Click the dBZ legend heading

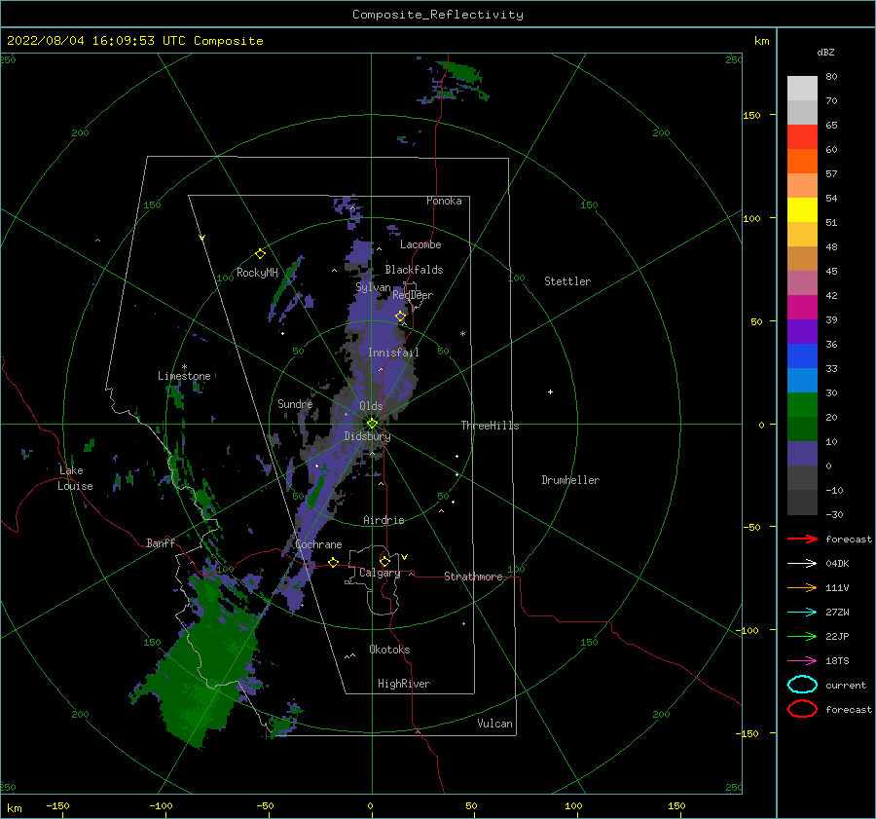(825, 53)
